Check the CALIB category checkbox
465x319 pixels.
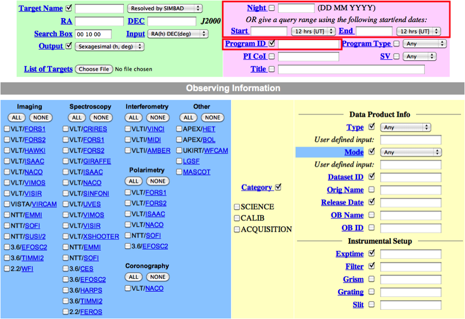pos(237,218)
